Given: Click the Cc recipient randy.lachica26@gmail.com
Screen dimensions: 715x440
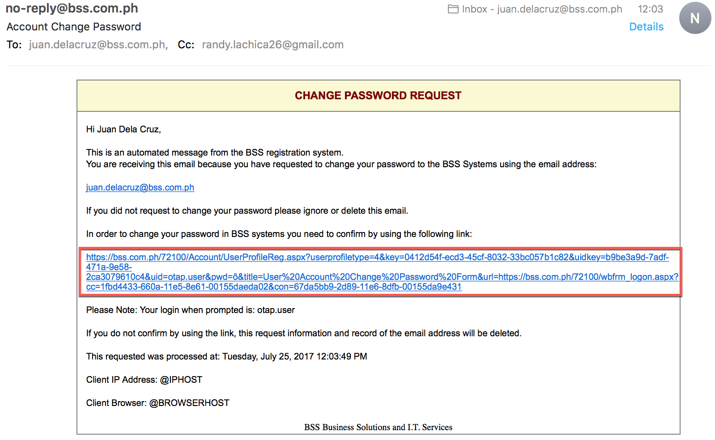Looking at the screenshot, I should tap(273, 45).
